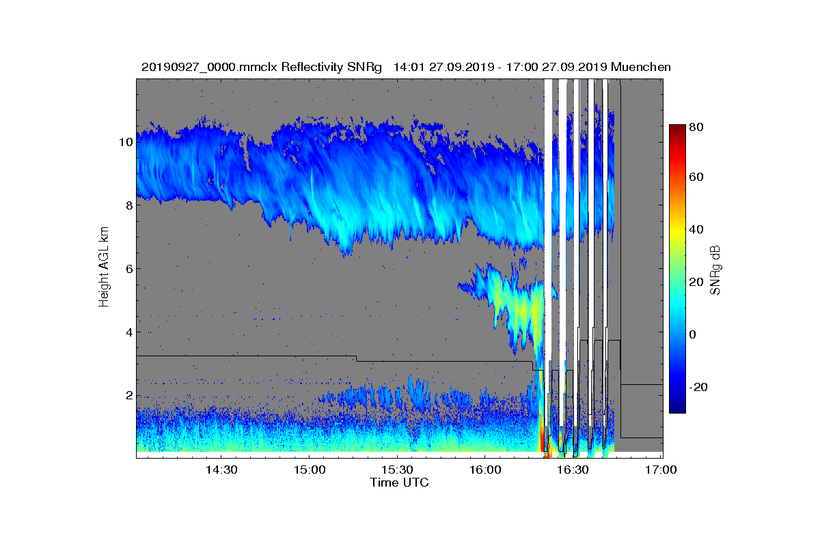Click the 17:00 time axis label
Viewport: 820px width, 546px height.
pos(661,470)
